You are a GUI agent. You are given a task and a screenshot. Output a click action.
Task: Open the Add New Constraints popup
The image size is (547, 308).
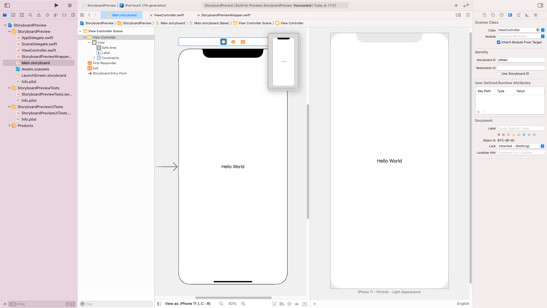[289, 304]
